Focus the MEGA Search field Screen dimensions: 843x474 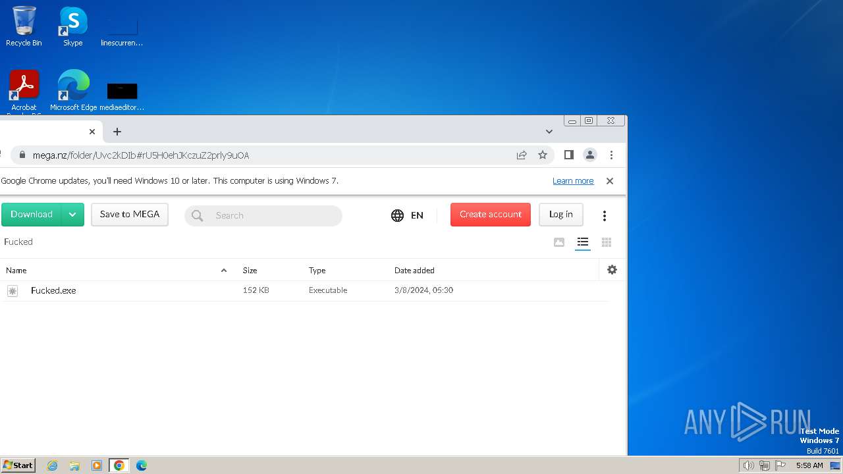pos(263,215)
